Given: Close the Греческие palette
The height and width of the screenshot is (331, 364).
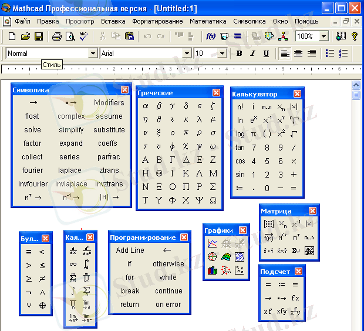Looking at the screenshot, I should pyautogui.click(x=217, y=93).
